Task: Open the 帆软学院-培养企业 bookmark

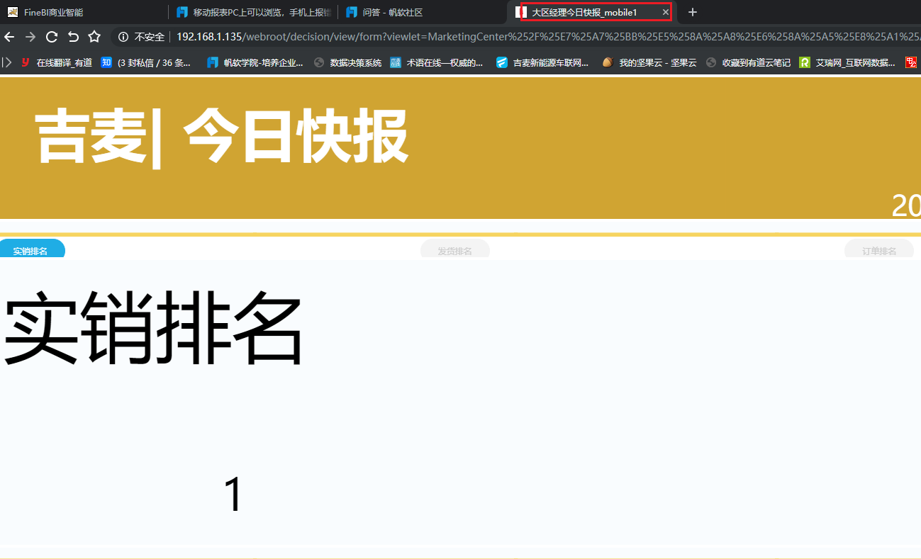Action: 255,62
